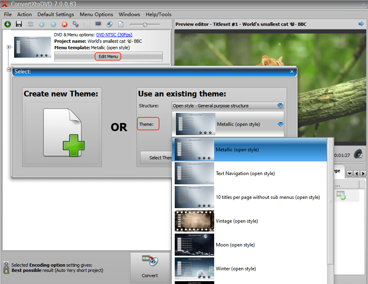The image size is (368, 284).
Task: Click the blue arrow beside Preview editor title
Action: (361, 24)
